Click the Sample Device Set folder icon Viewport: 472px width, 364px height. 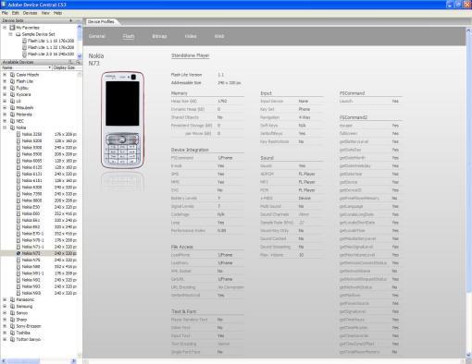coord(19,34)
